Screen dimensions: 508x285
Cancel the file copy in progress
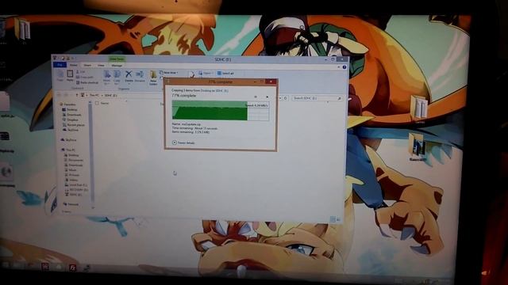click(267, 97)
